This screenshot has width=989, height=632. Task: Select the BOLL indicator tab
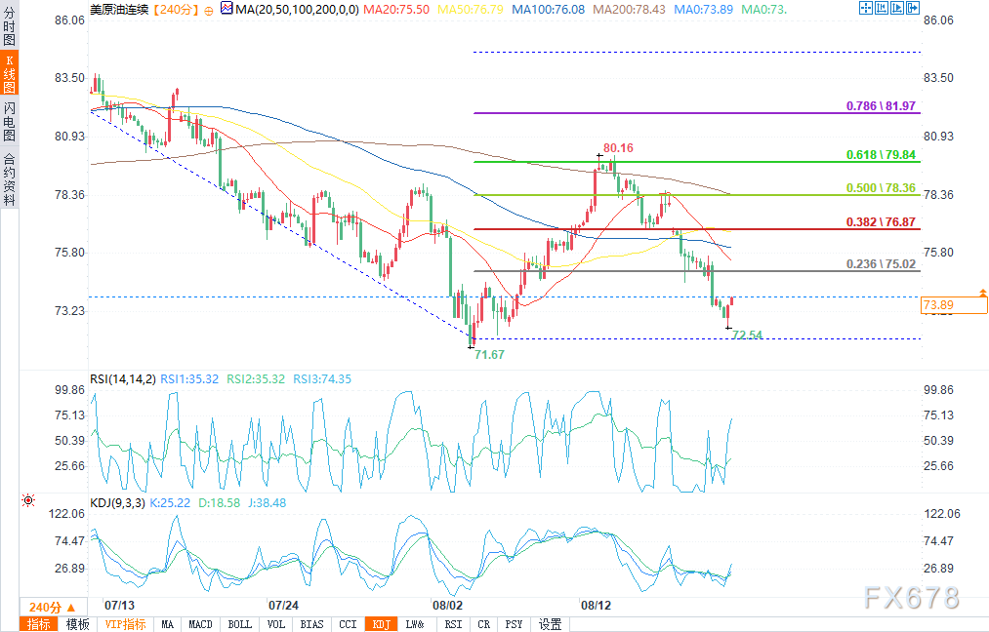pyautogui.click(x=238, y=624)
